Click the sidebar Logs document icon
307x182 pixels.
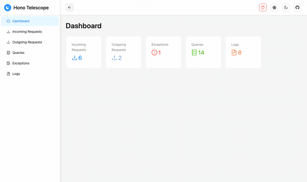coord(8,74)
